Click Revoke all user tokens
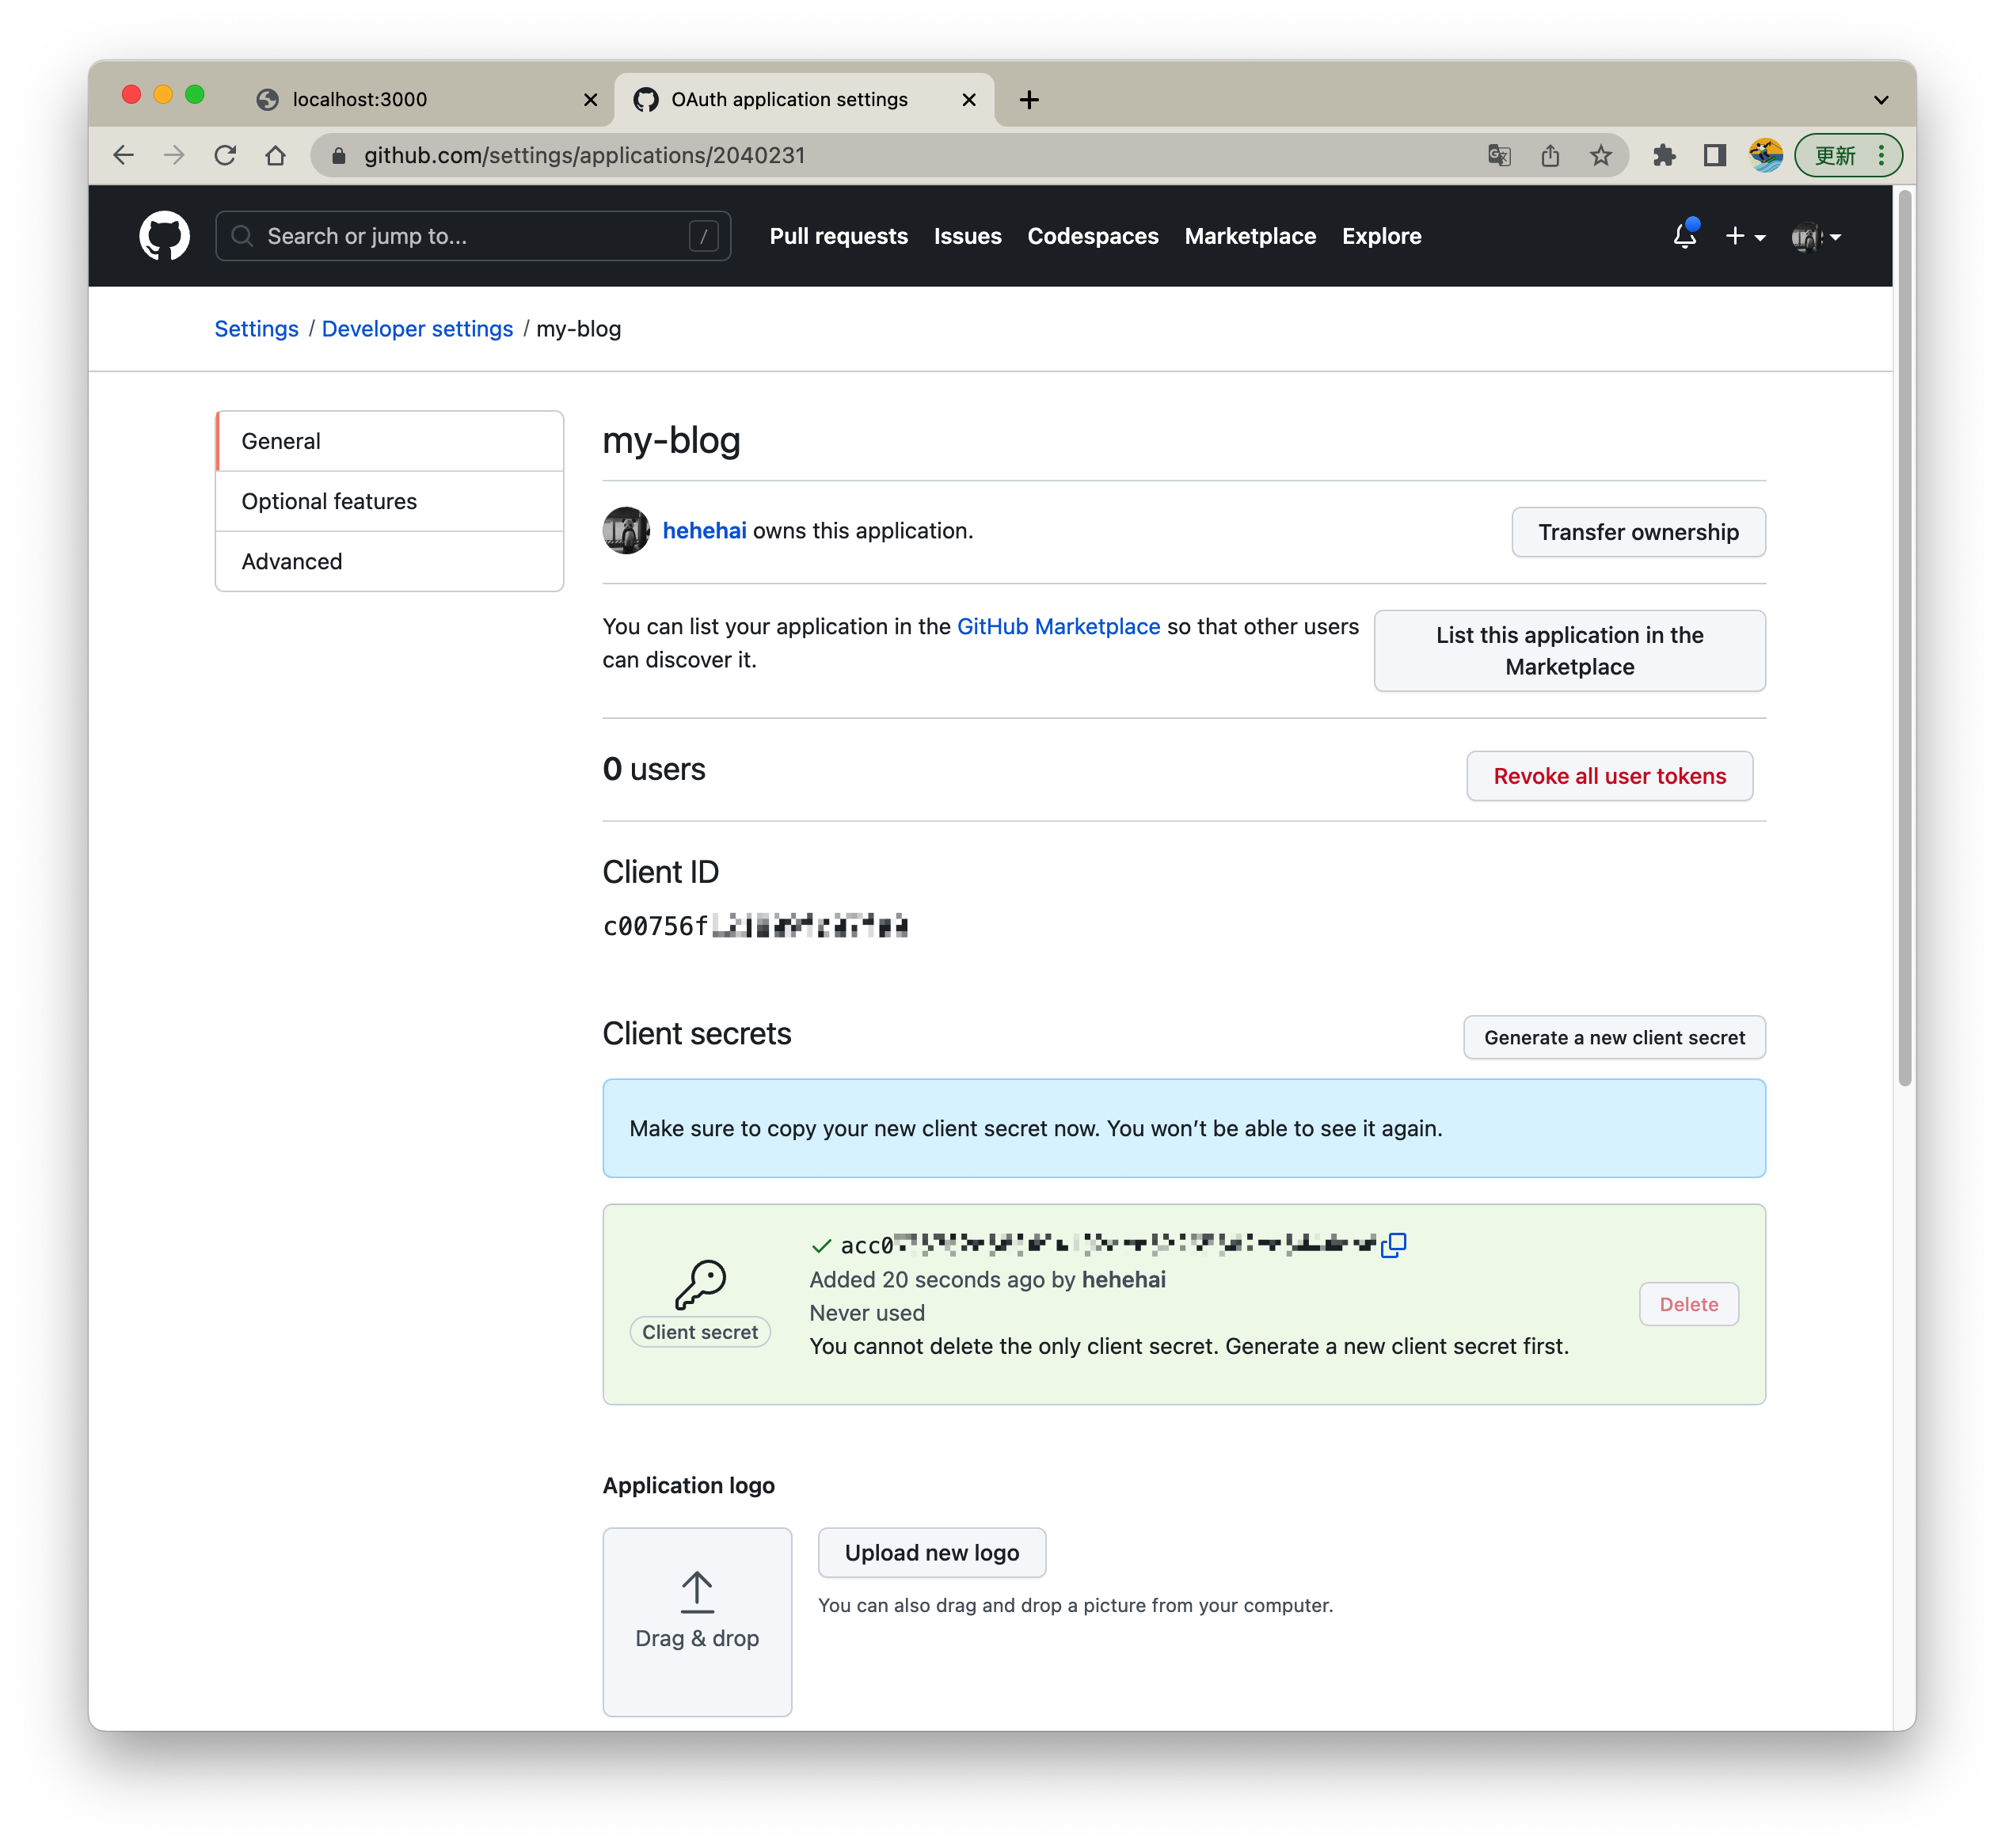Screen dimensions: 2005x1848 (1610, 776)
